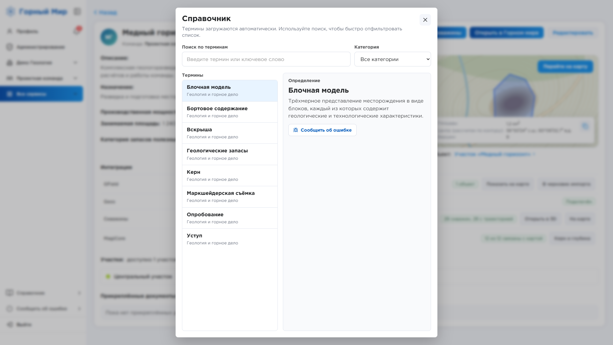Open the Опробование term
Screen dimensions: 613x345
point(230,218)
